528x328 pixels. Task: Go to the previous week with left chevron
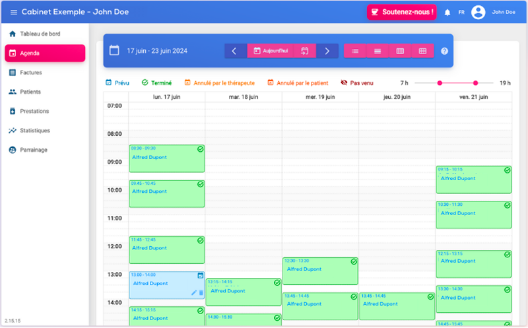coord(235,51)
